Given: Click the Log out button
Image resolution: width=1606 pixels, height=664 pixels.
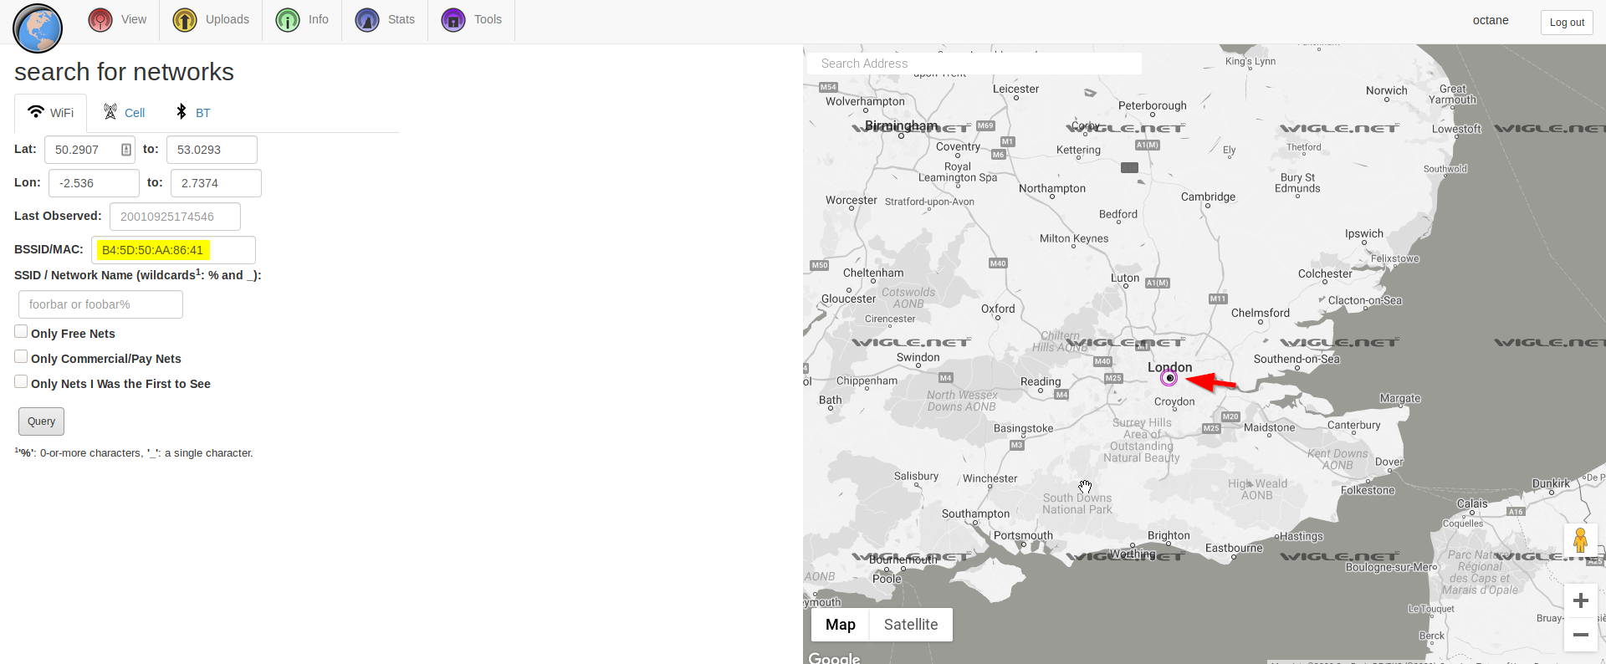Looking at the screenshot, I should (x=1566, y=23).
